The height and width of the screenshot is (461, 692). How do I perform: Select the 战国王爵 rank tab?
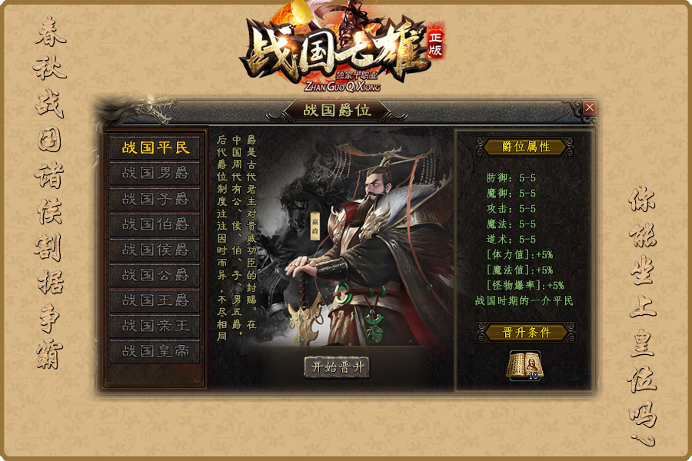click(x=155, y=300)
